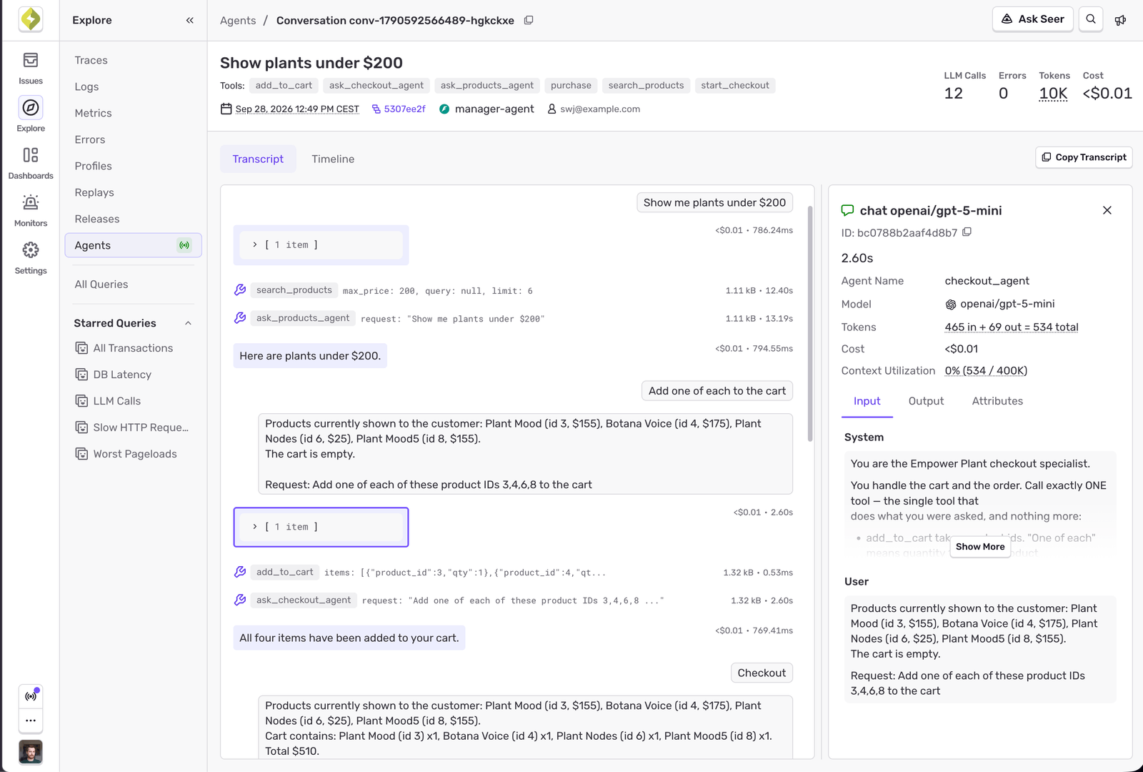Click the wrench icon beside search_products
1143x772 pixels.
(x=240, y=290)
